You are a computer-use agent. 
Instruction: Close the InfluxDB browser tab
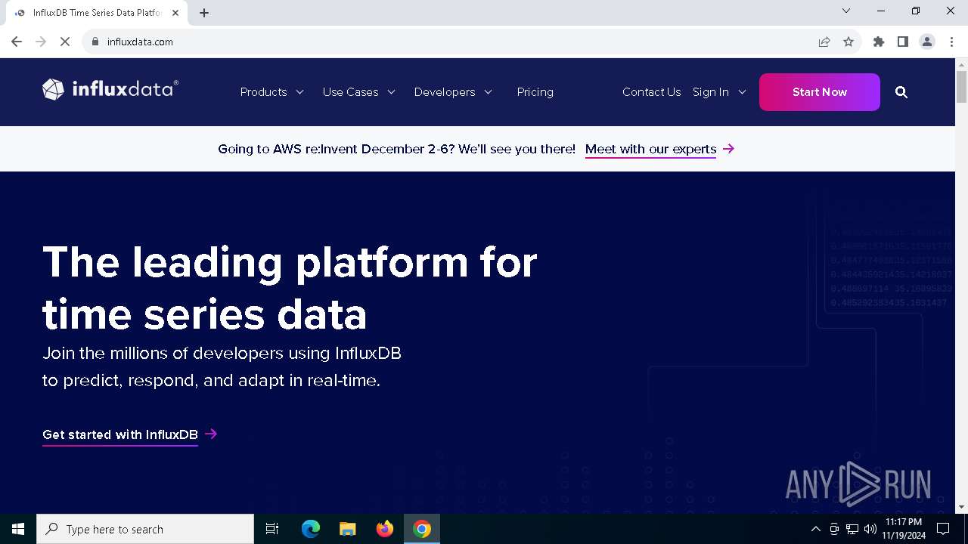click(175, 13)
